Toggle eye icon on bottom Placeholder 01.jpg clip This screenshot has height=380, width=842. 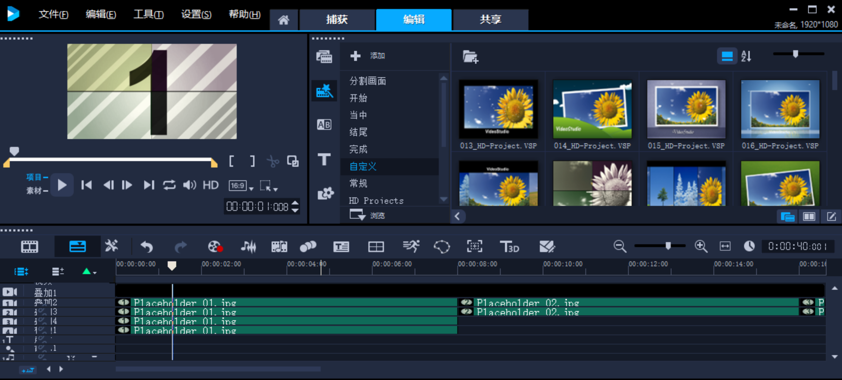coord(123,330)
